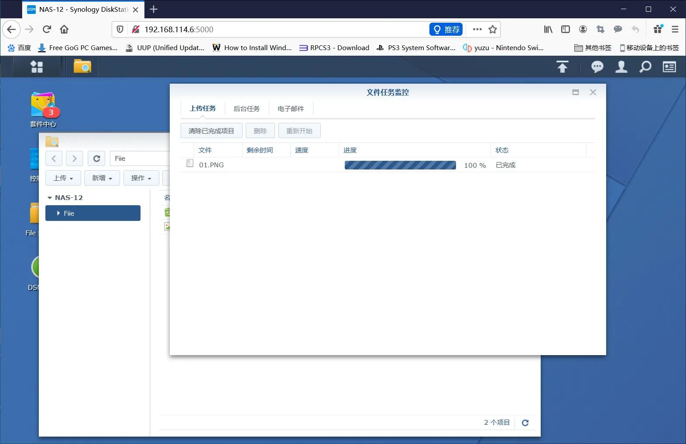Screen dimensions: 686x444
Task: Close the NAS-12 browser tab
Action: [x=135, y=9]
